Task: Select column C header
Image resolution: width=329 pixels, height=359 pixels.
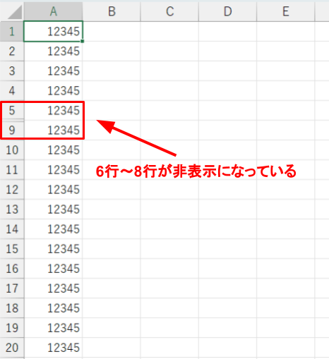Action: (x=169, y=11)
